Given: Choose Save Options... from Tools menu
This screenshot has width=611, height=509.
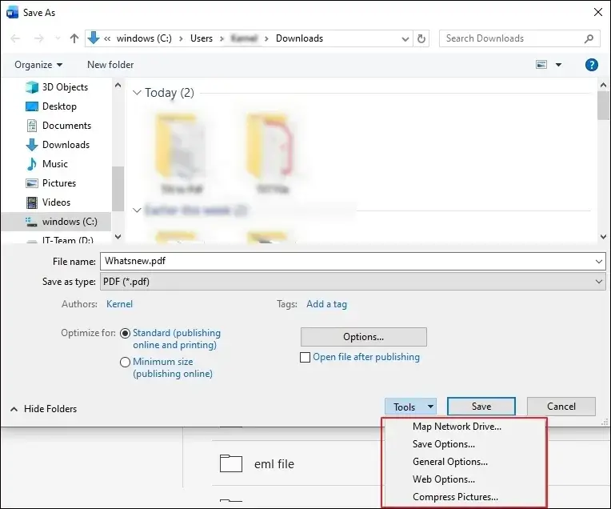Looking at the screenshot, I should tap(443, 444).
